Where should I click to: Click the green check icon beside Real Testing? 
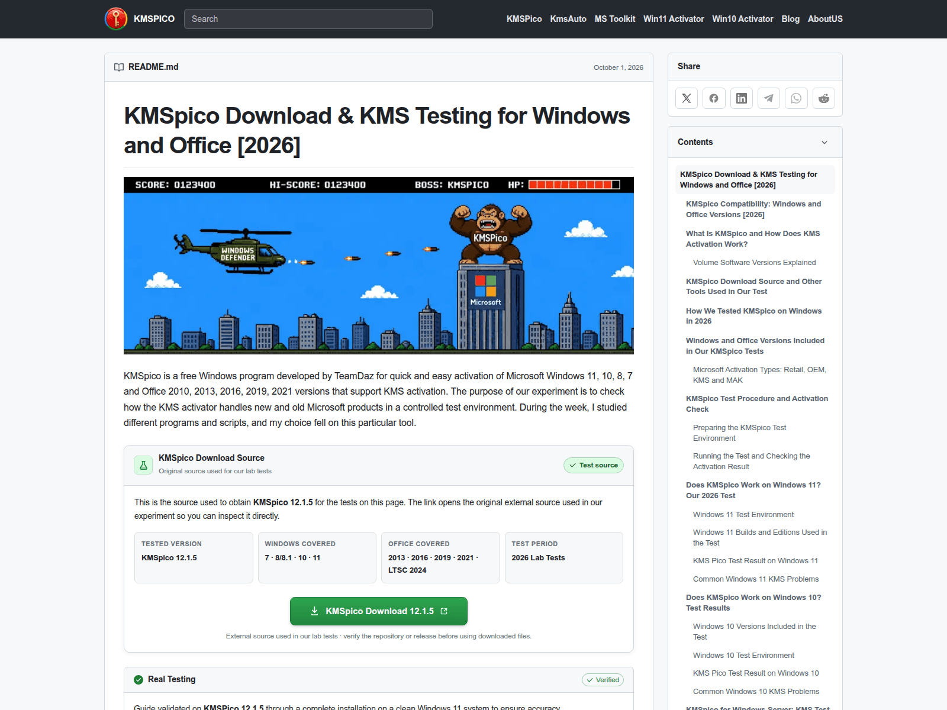tap(138, 680)
